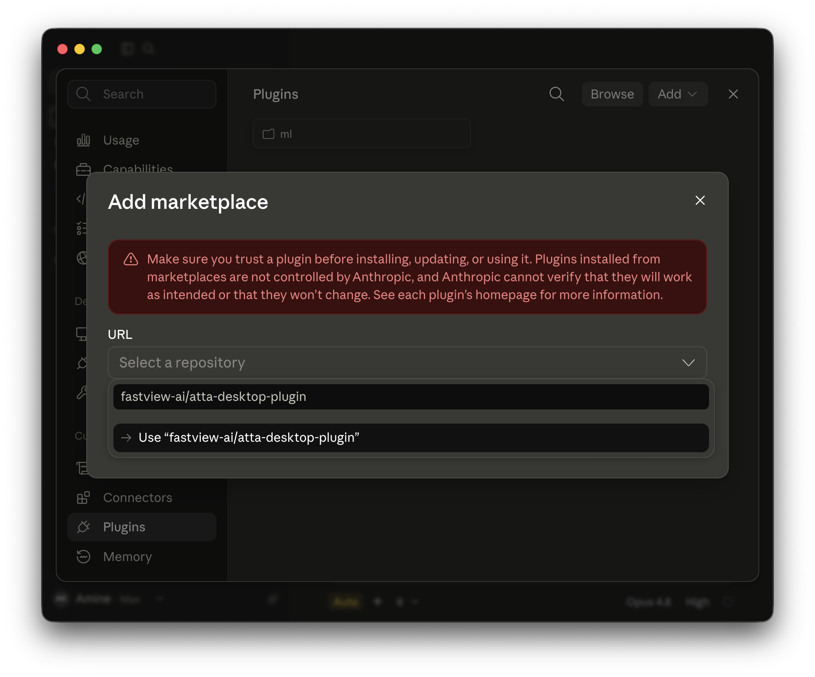
Task: Click the folder icon next to ml
Action: tap(268, 134)
